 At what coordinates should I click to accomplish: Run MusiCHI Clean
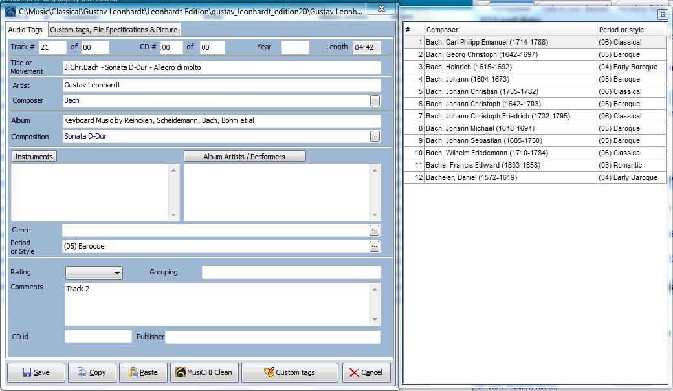204,372
